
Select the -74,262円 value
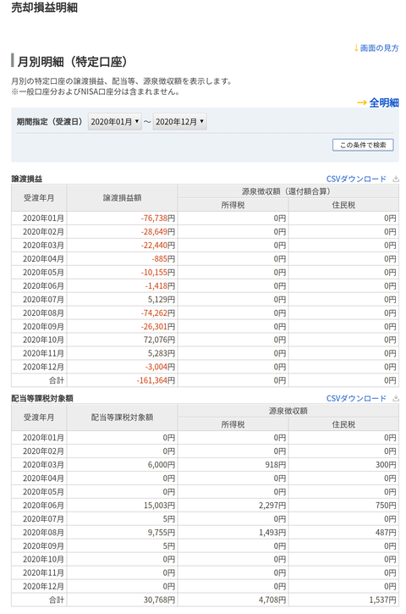coord(157,313)
